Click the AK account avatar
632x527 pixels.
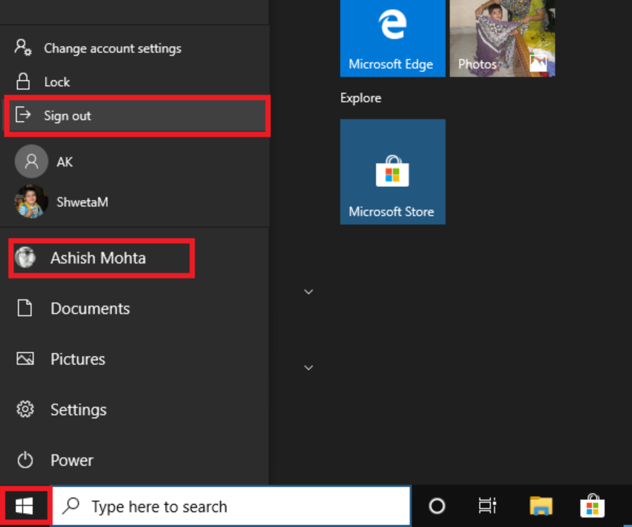coord(32,161)
